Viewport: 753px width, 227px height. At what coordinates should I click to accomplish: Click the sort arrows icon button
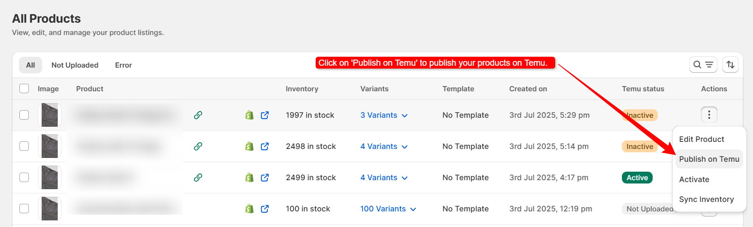coord(730,65)
